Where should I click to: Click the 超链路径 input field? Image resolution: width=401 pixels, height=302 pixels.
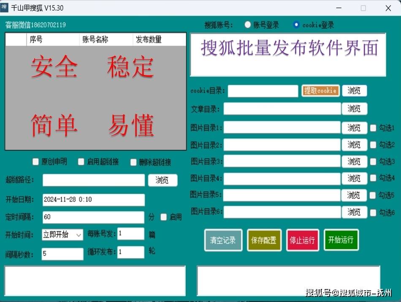coord(94,180)
